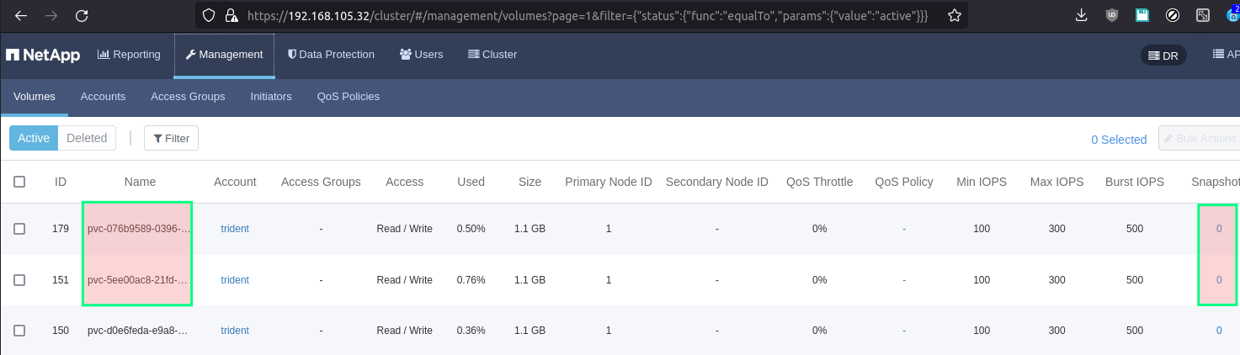1240x355 pixels.
Task: Sort by the Access column header
Action: pos(404,182)
